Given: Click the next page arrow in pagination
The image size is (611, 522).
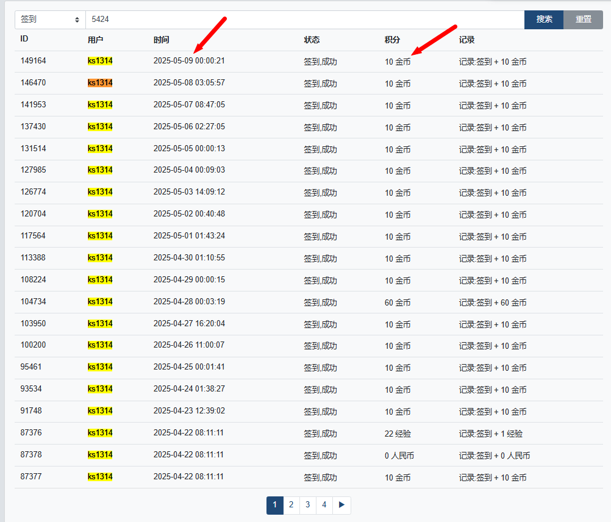Looking at the screenshot, I should 341,505.
